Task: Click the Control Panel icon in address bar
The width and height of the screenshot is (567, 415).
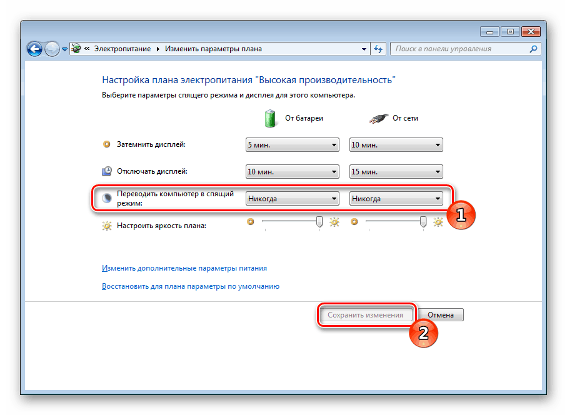Action: (x=76, y=49)
